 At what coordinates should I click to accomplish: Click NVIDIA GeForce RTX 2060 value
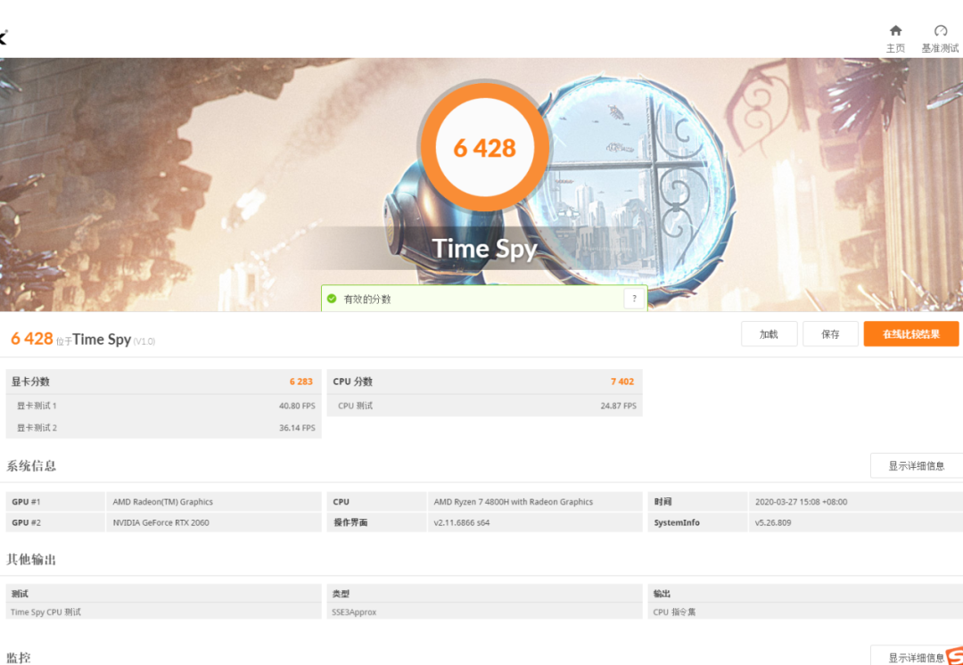coord(160,522)
